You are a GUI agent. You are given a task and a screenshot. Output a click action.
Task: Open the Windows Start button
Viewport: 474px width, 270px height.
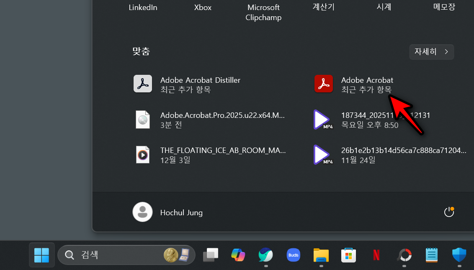(x=42, y=255)
